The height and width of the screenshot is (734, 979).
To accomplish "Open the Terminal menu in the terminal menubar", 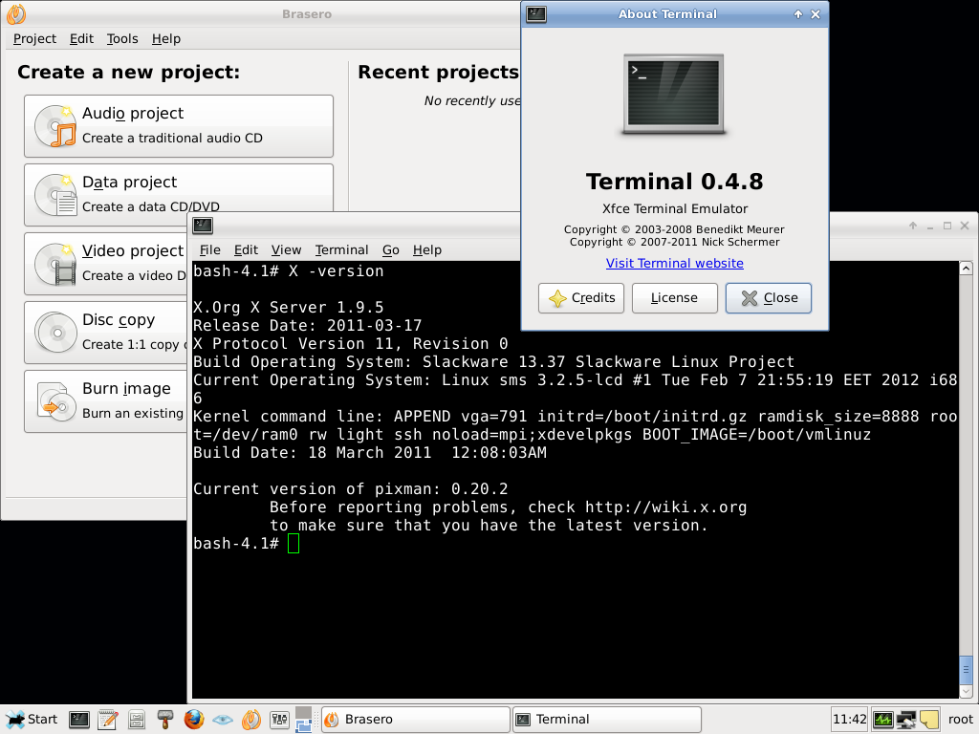I will [x=341, y=249].
